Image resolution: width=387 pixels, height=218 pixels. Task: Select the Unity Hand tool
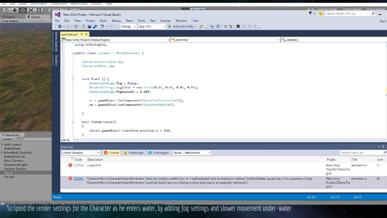[6, 10]
